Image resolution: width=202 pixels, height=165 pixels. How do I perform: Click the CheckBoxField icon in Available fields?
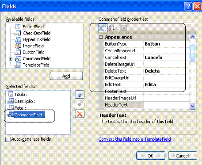click(x=18, y=33)
